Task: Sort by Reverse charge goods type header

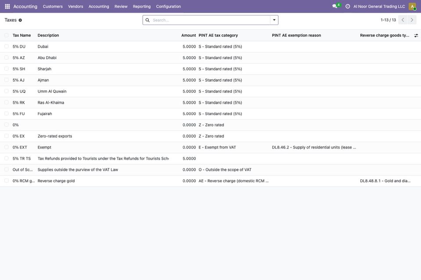Action: [x=385, y=35]
